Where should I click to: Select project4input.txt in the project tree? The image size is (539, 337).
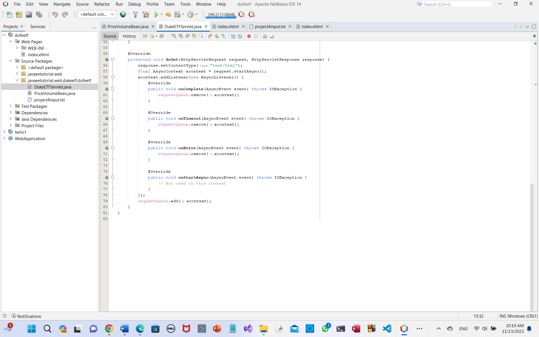(49, 100)
